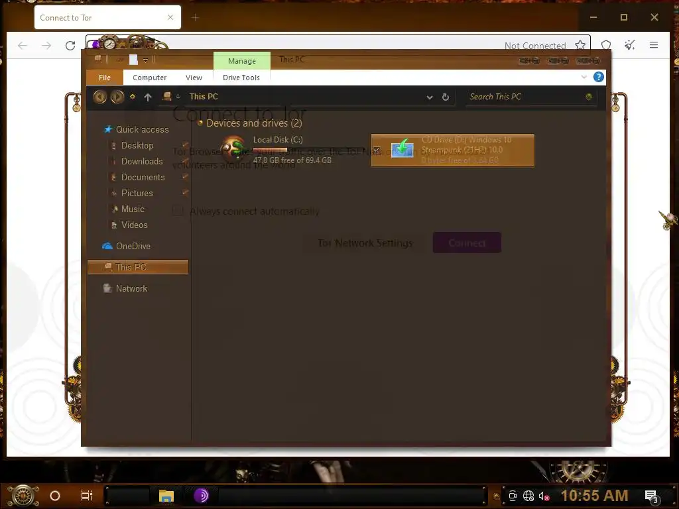Viewport: 679px width, 509px height.
Task: Select Quick access in navigation pane
Action: [142, 129]
